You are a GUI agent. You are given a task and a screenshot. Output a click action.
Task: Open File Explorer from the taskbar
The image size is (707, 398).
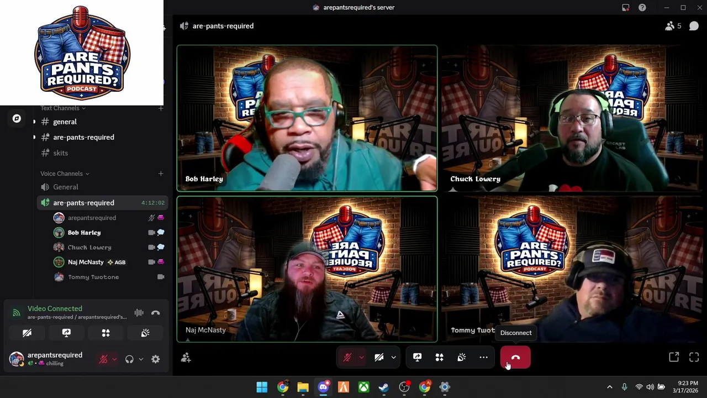tap(303, 387)
